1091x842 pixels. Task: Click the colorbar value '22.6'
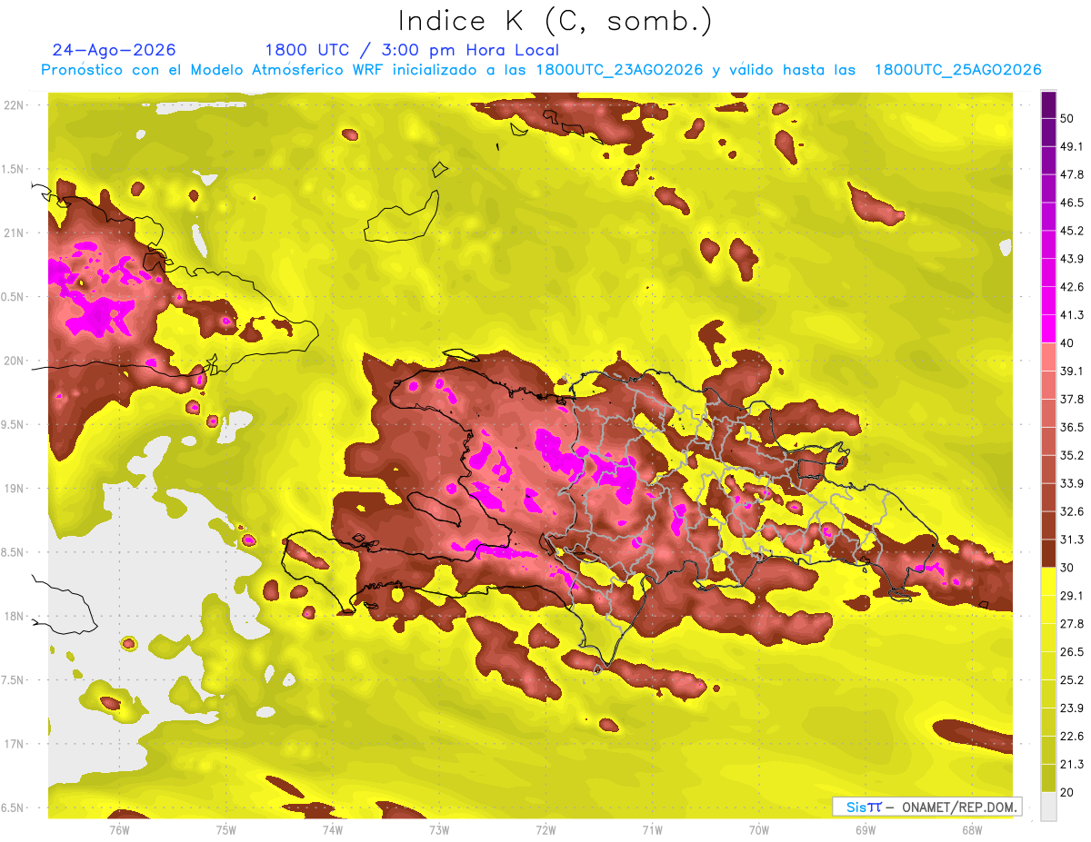pos(1071,737)
